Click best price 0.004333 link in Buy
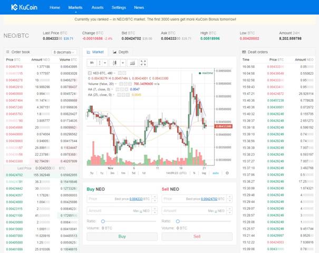This screenshot has width=319, height=253. point(136,199)
